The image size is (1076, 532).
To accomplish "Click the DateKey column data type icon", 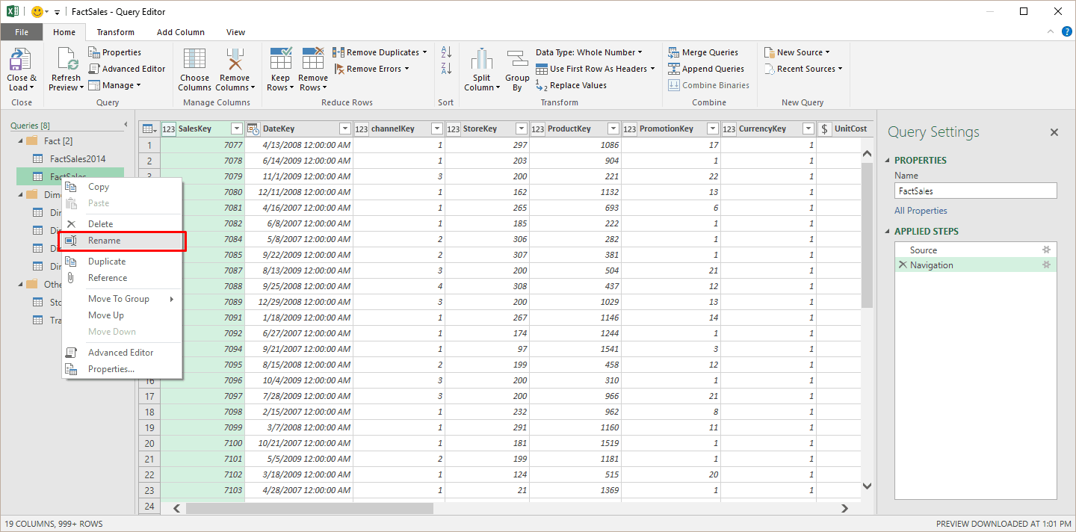I will [253, 129].
